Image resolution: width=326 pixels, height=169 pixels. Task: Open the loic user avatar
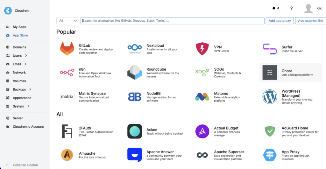click(308, 8)
